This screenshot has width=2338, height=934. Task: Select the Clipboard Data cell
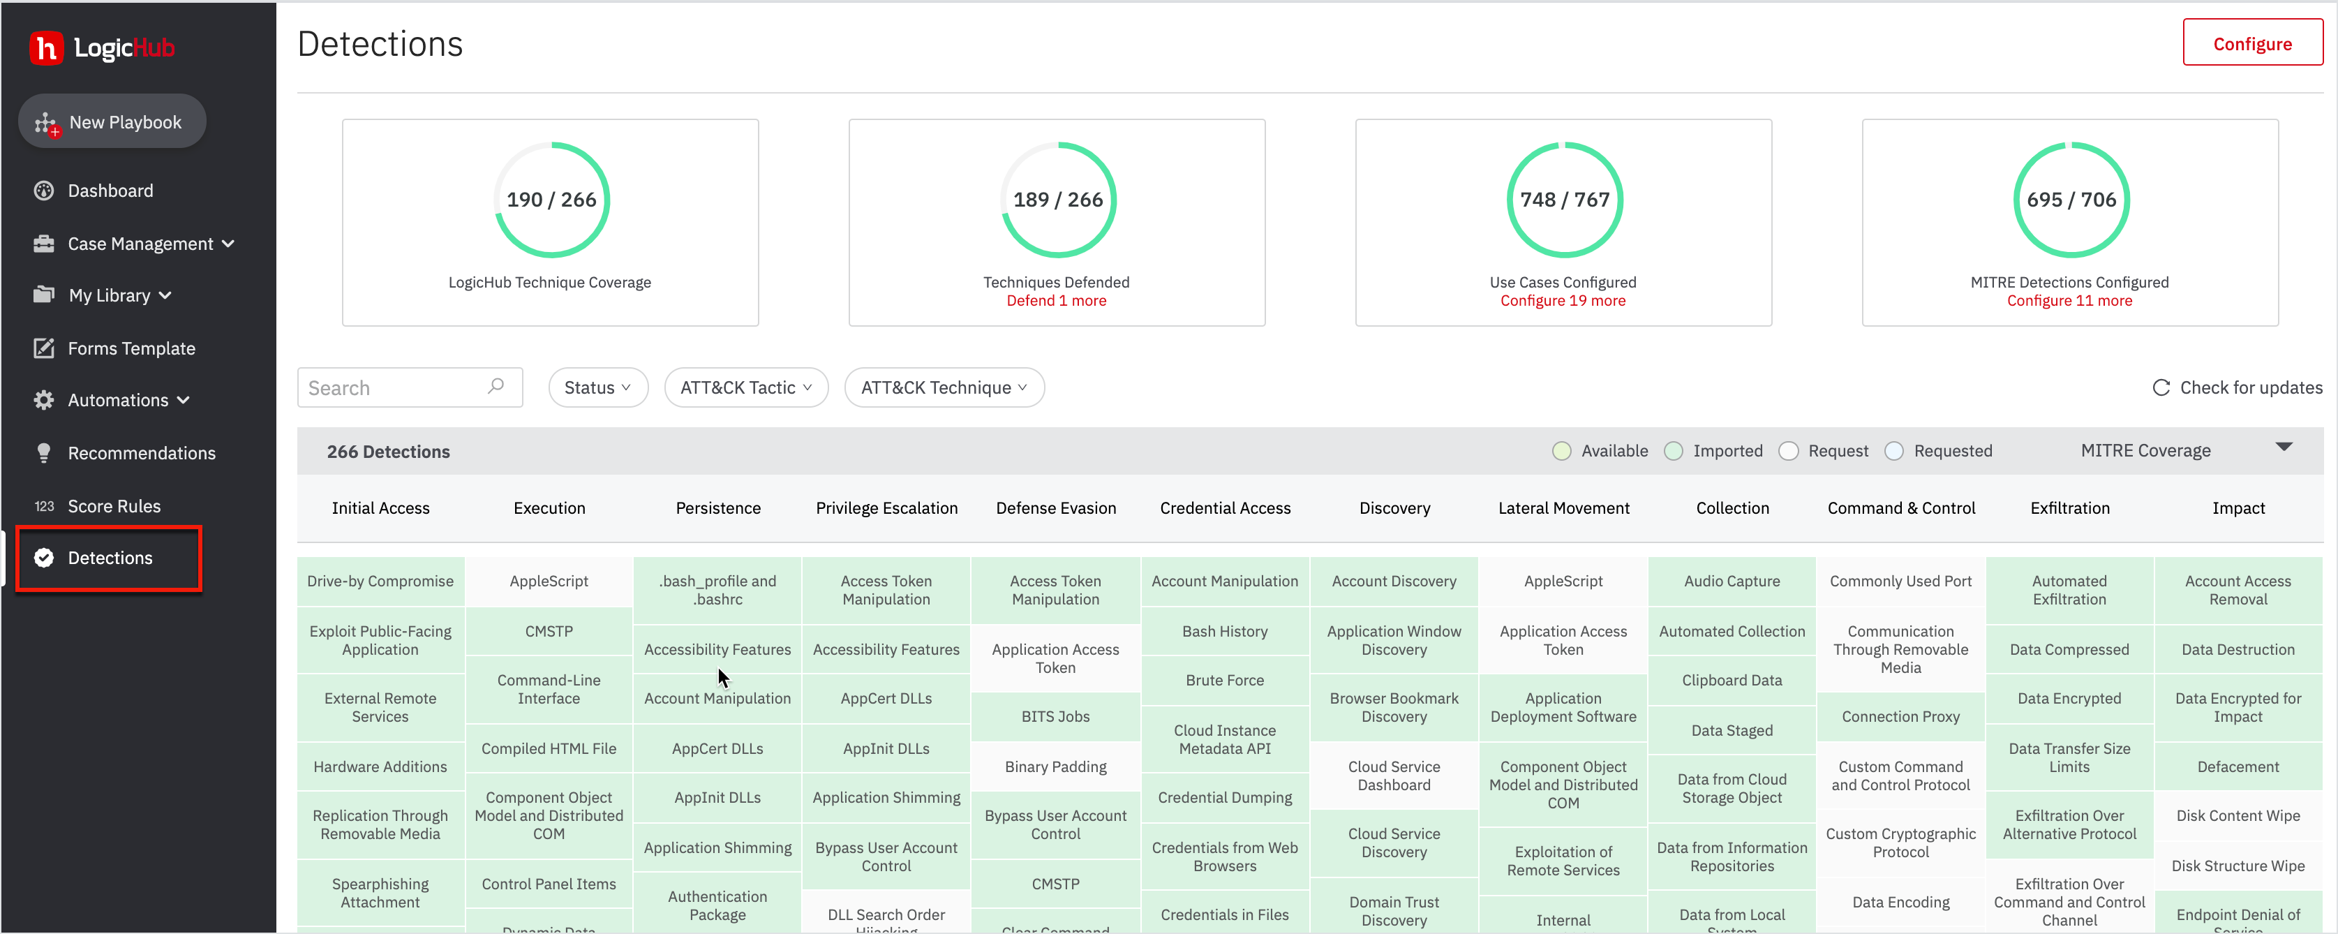pos(1732,681)
